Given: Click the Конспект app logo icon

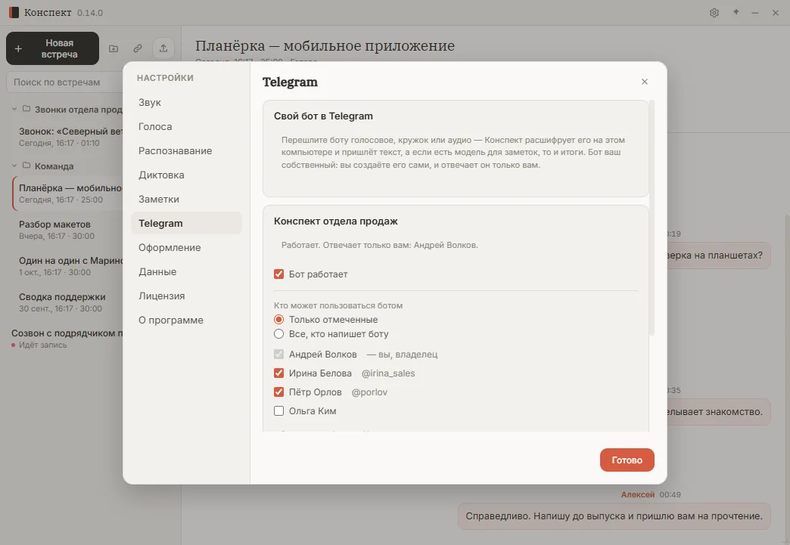Looking at the screenshot, I should [14, 13].
